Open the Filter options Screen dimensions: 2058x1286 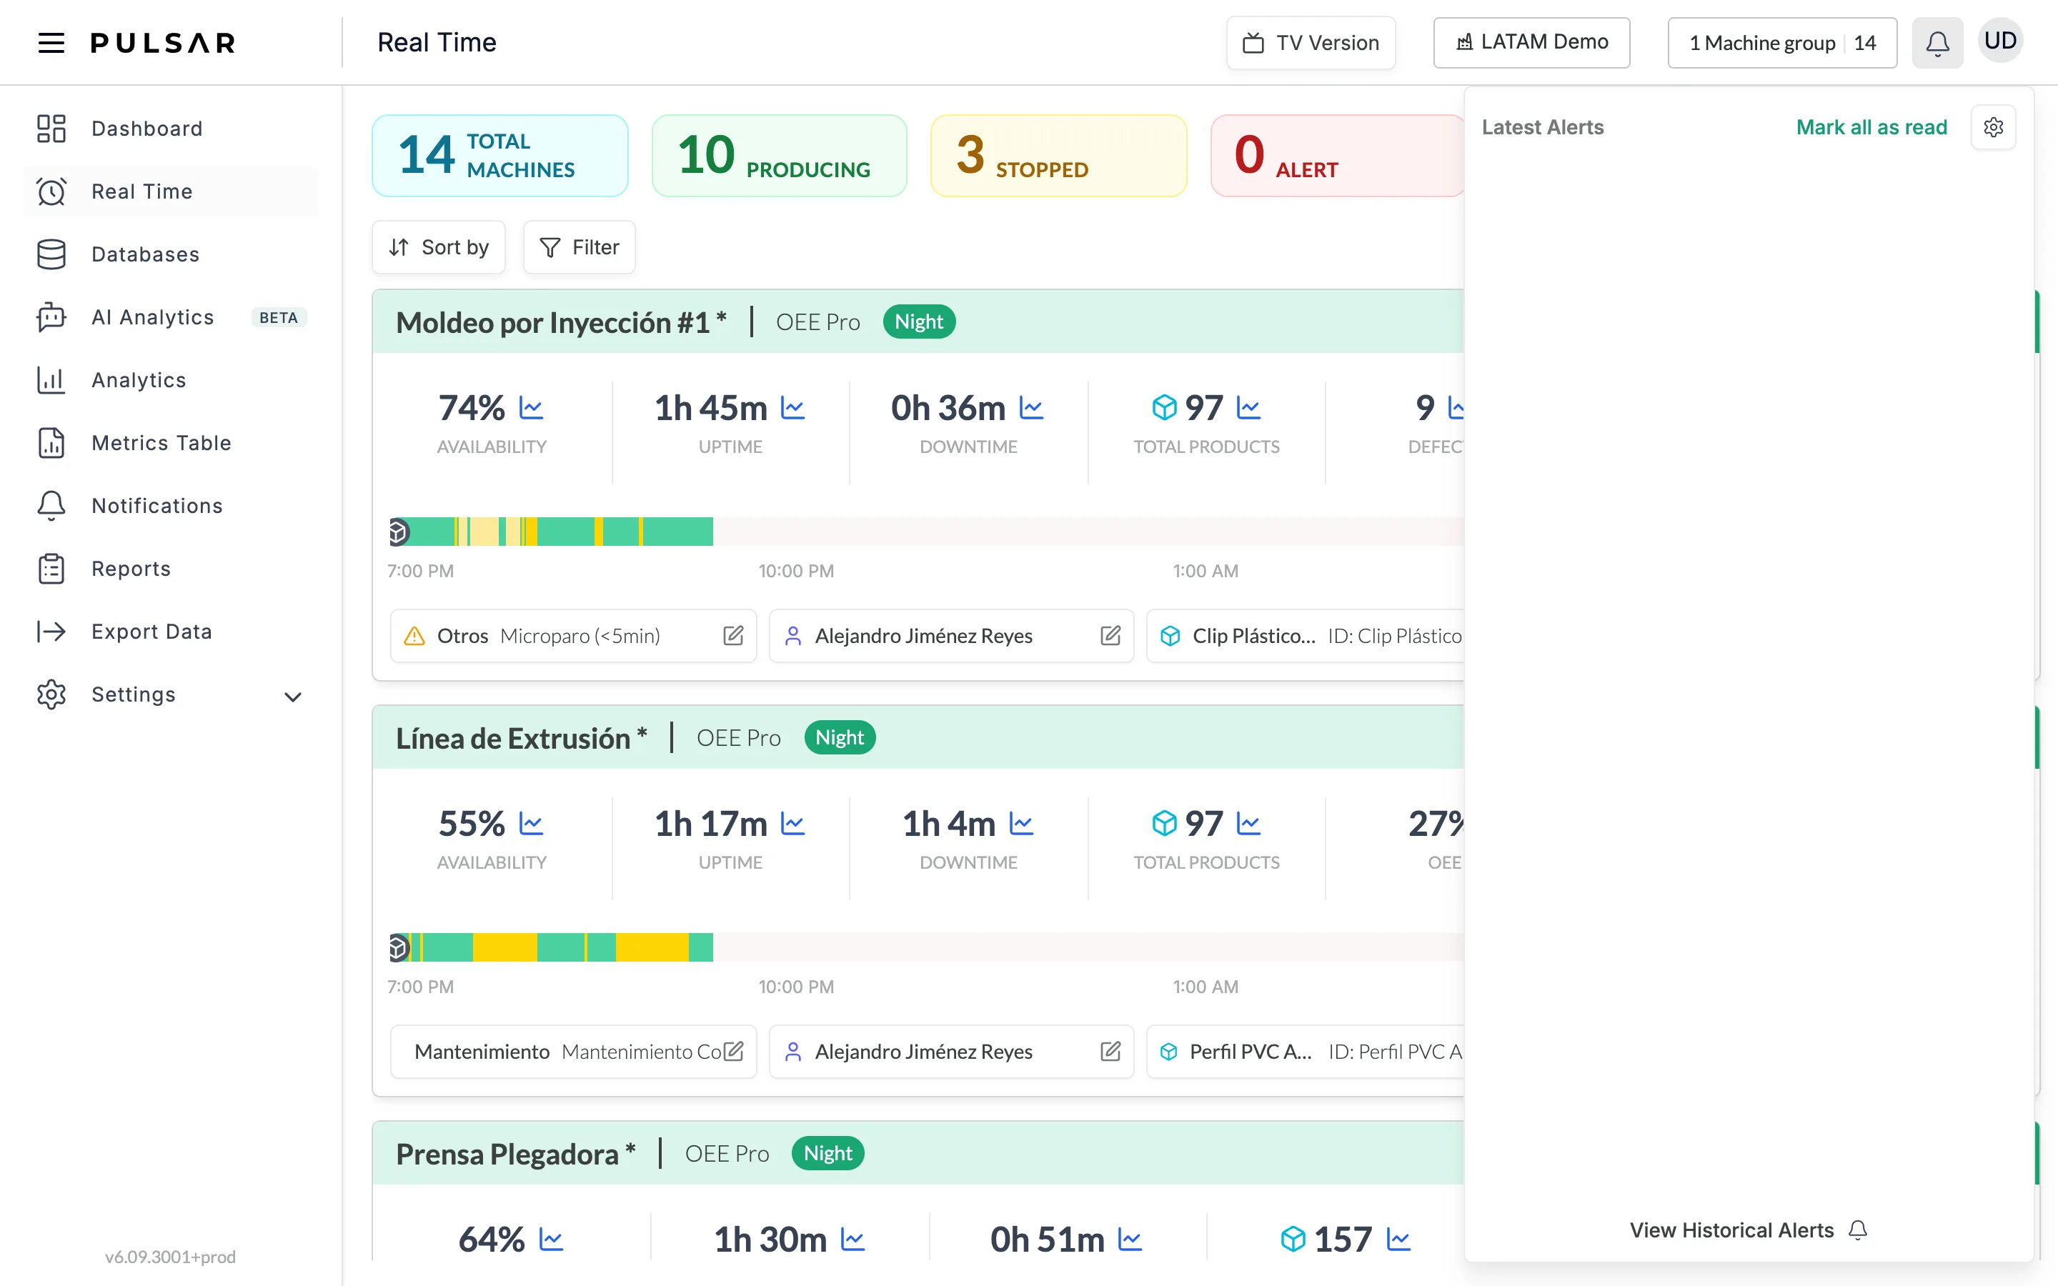pyautogui.click(x=579, y=247)
